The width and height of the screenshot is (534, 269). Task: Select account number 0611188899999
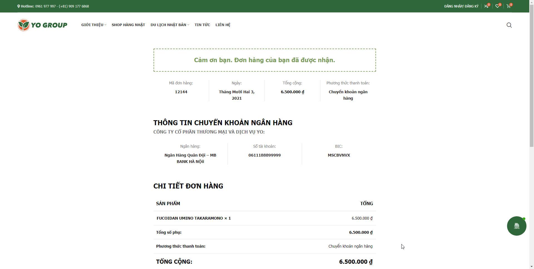point(264,155)
